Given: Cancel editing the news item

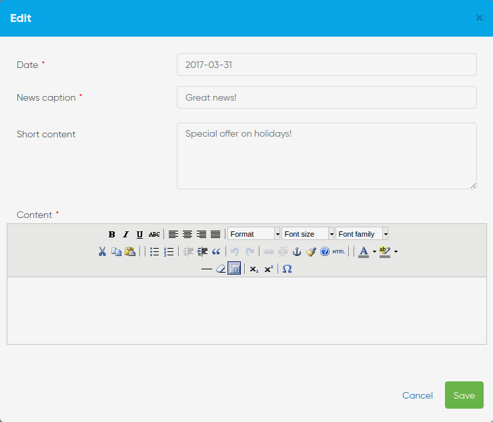Looking at the screenshot, I should (x=418, y=395).
